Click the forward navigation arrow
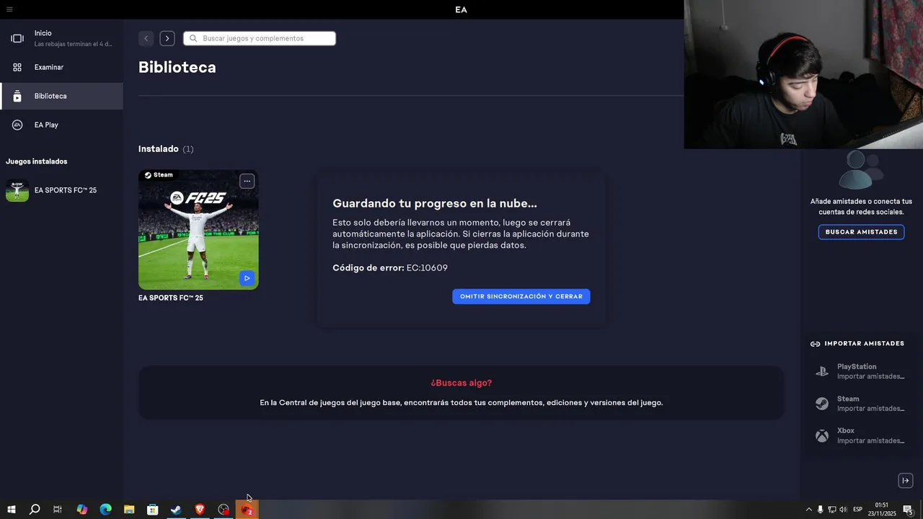The height and width of the screenshot is (519, 923). pos(167,38)
